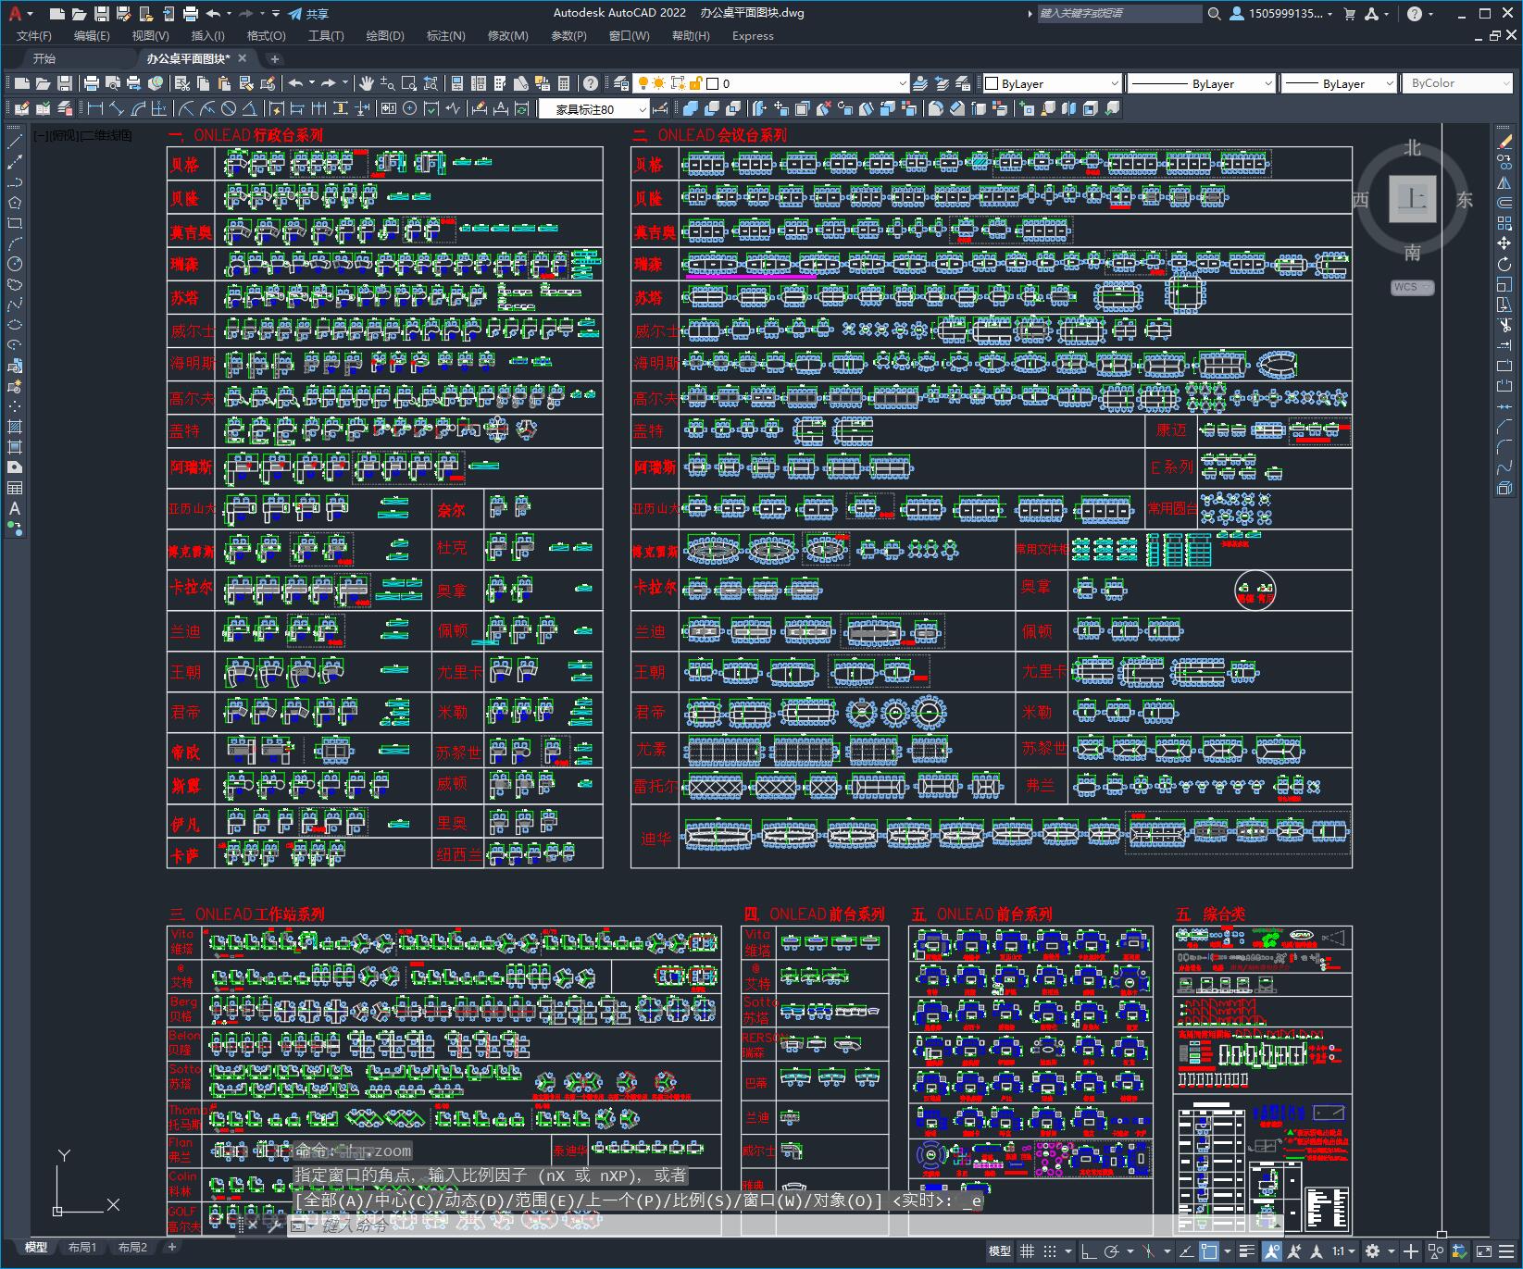Image resolution: width=1523 pixels, height=1269 pixels.
Task: Open the ByLayer lineweight dropdown
Action: pos(1339,83)
